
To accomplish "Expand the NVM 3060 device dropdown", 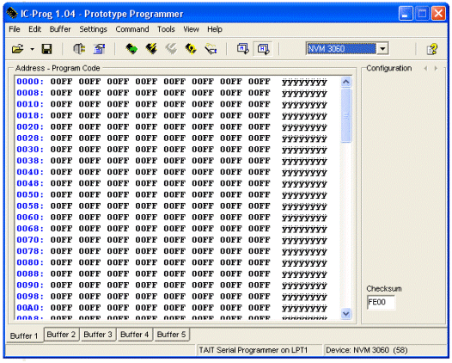I will 382,48.
